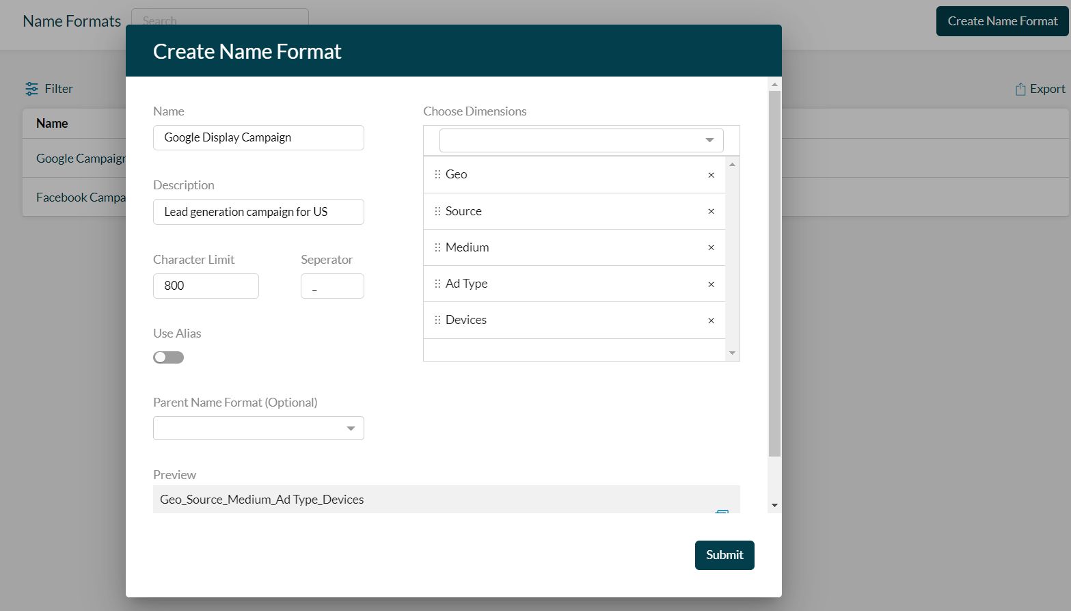Edit the Character Limit value
This screenshot has height=611, width=1071.
[205, 286]
